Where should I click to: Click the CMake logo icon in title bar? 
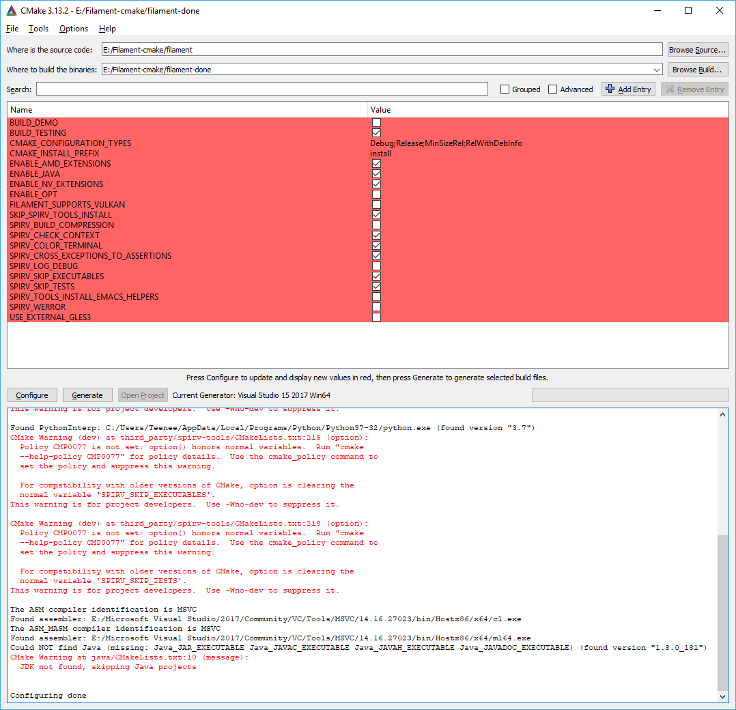11,10
